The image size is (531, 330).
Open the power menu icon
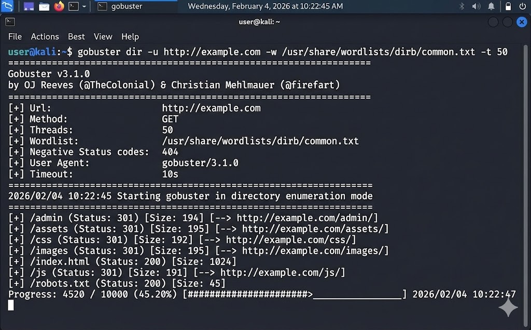coord(522,7)
